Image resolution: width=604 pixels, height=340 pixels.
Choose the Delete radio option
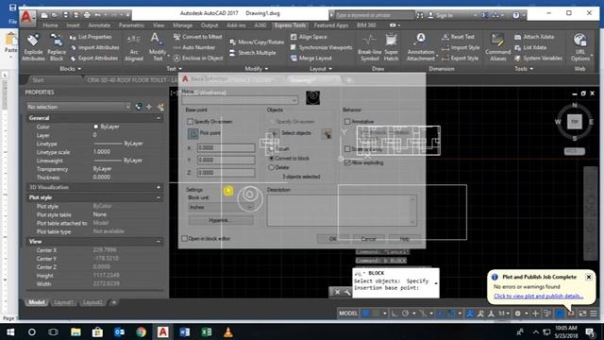tap(272, 168)
